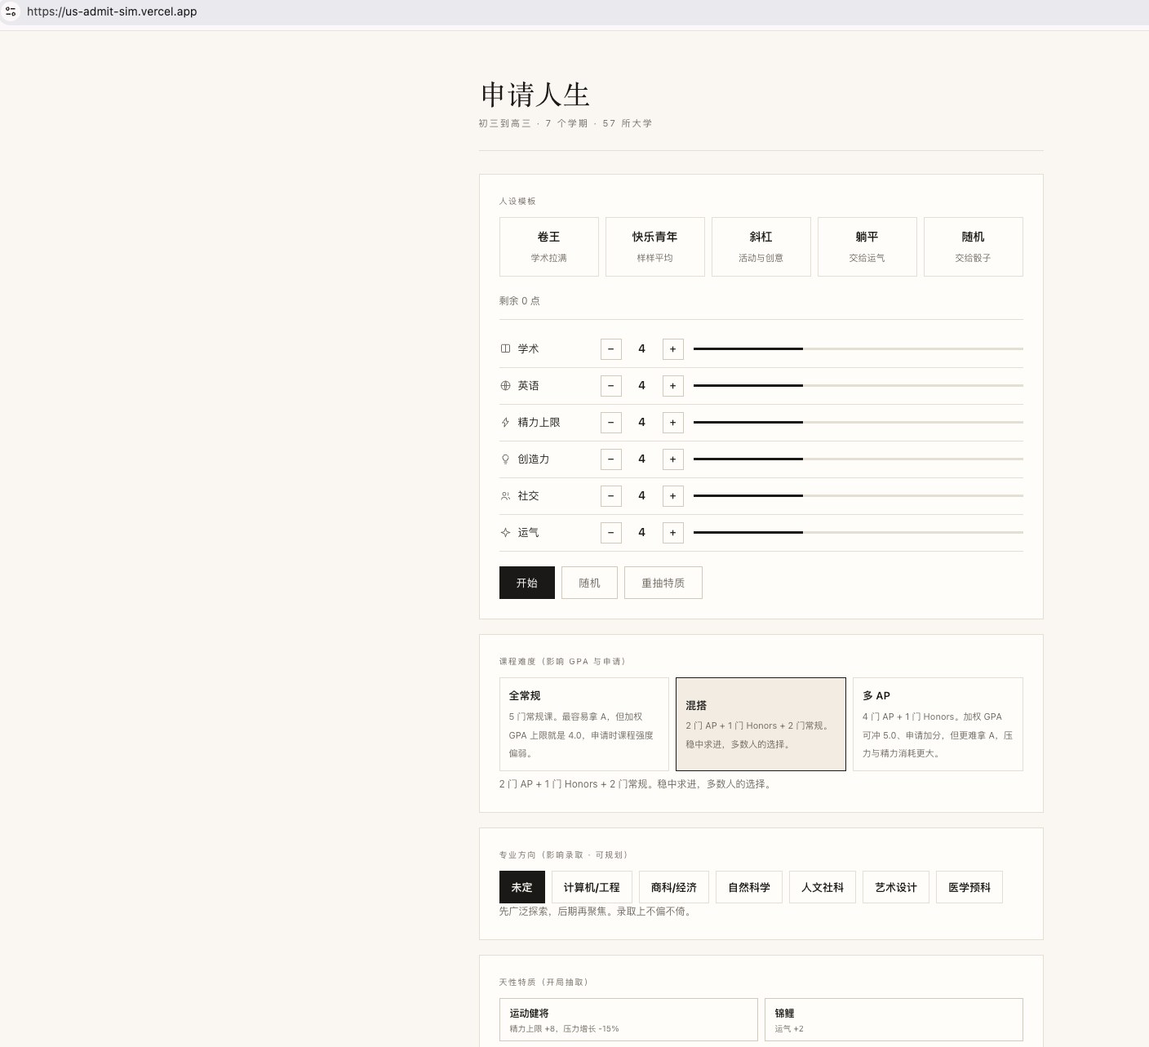Increase 创造力 with the plus button
The width and height of the screenshot is (1149, 1047).
[672, 459]
